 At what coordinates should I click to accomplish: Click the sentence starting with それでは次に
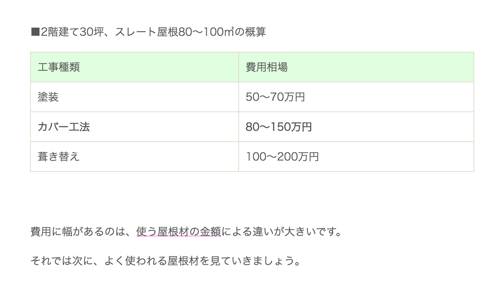click(166, 261)
